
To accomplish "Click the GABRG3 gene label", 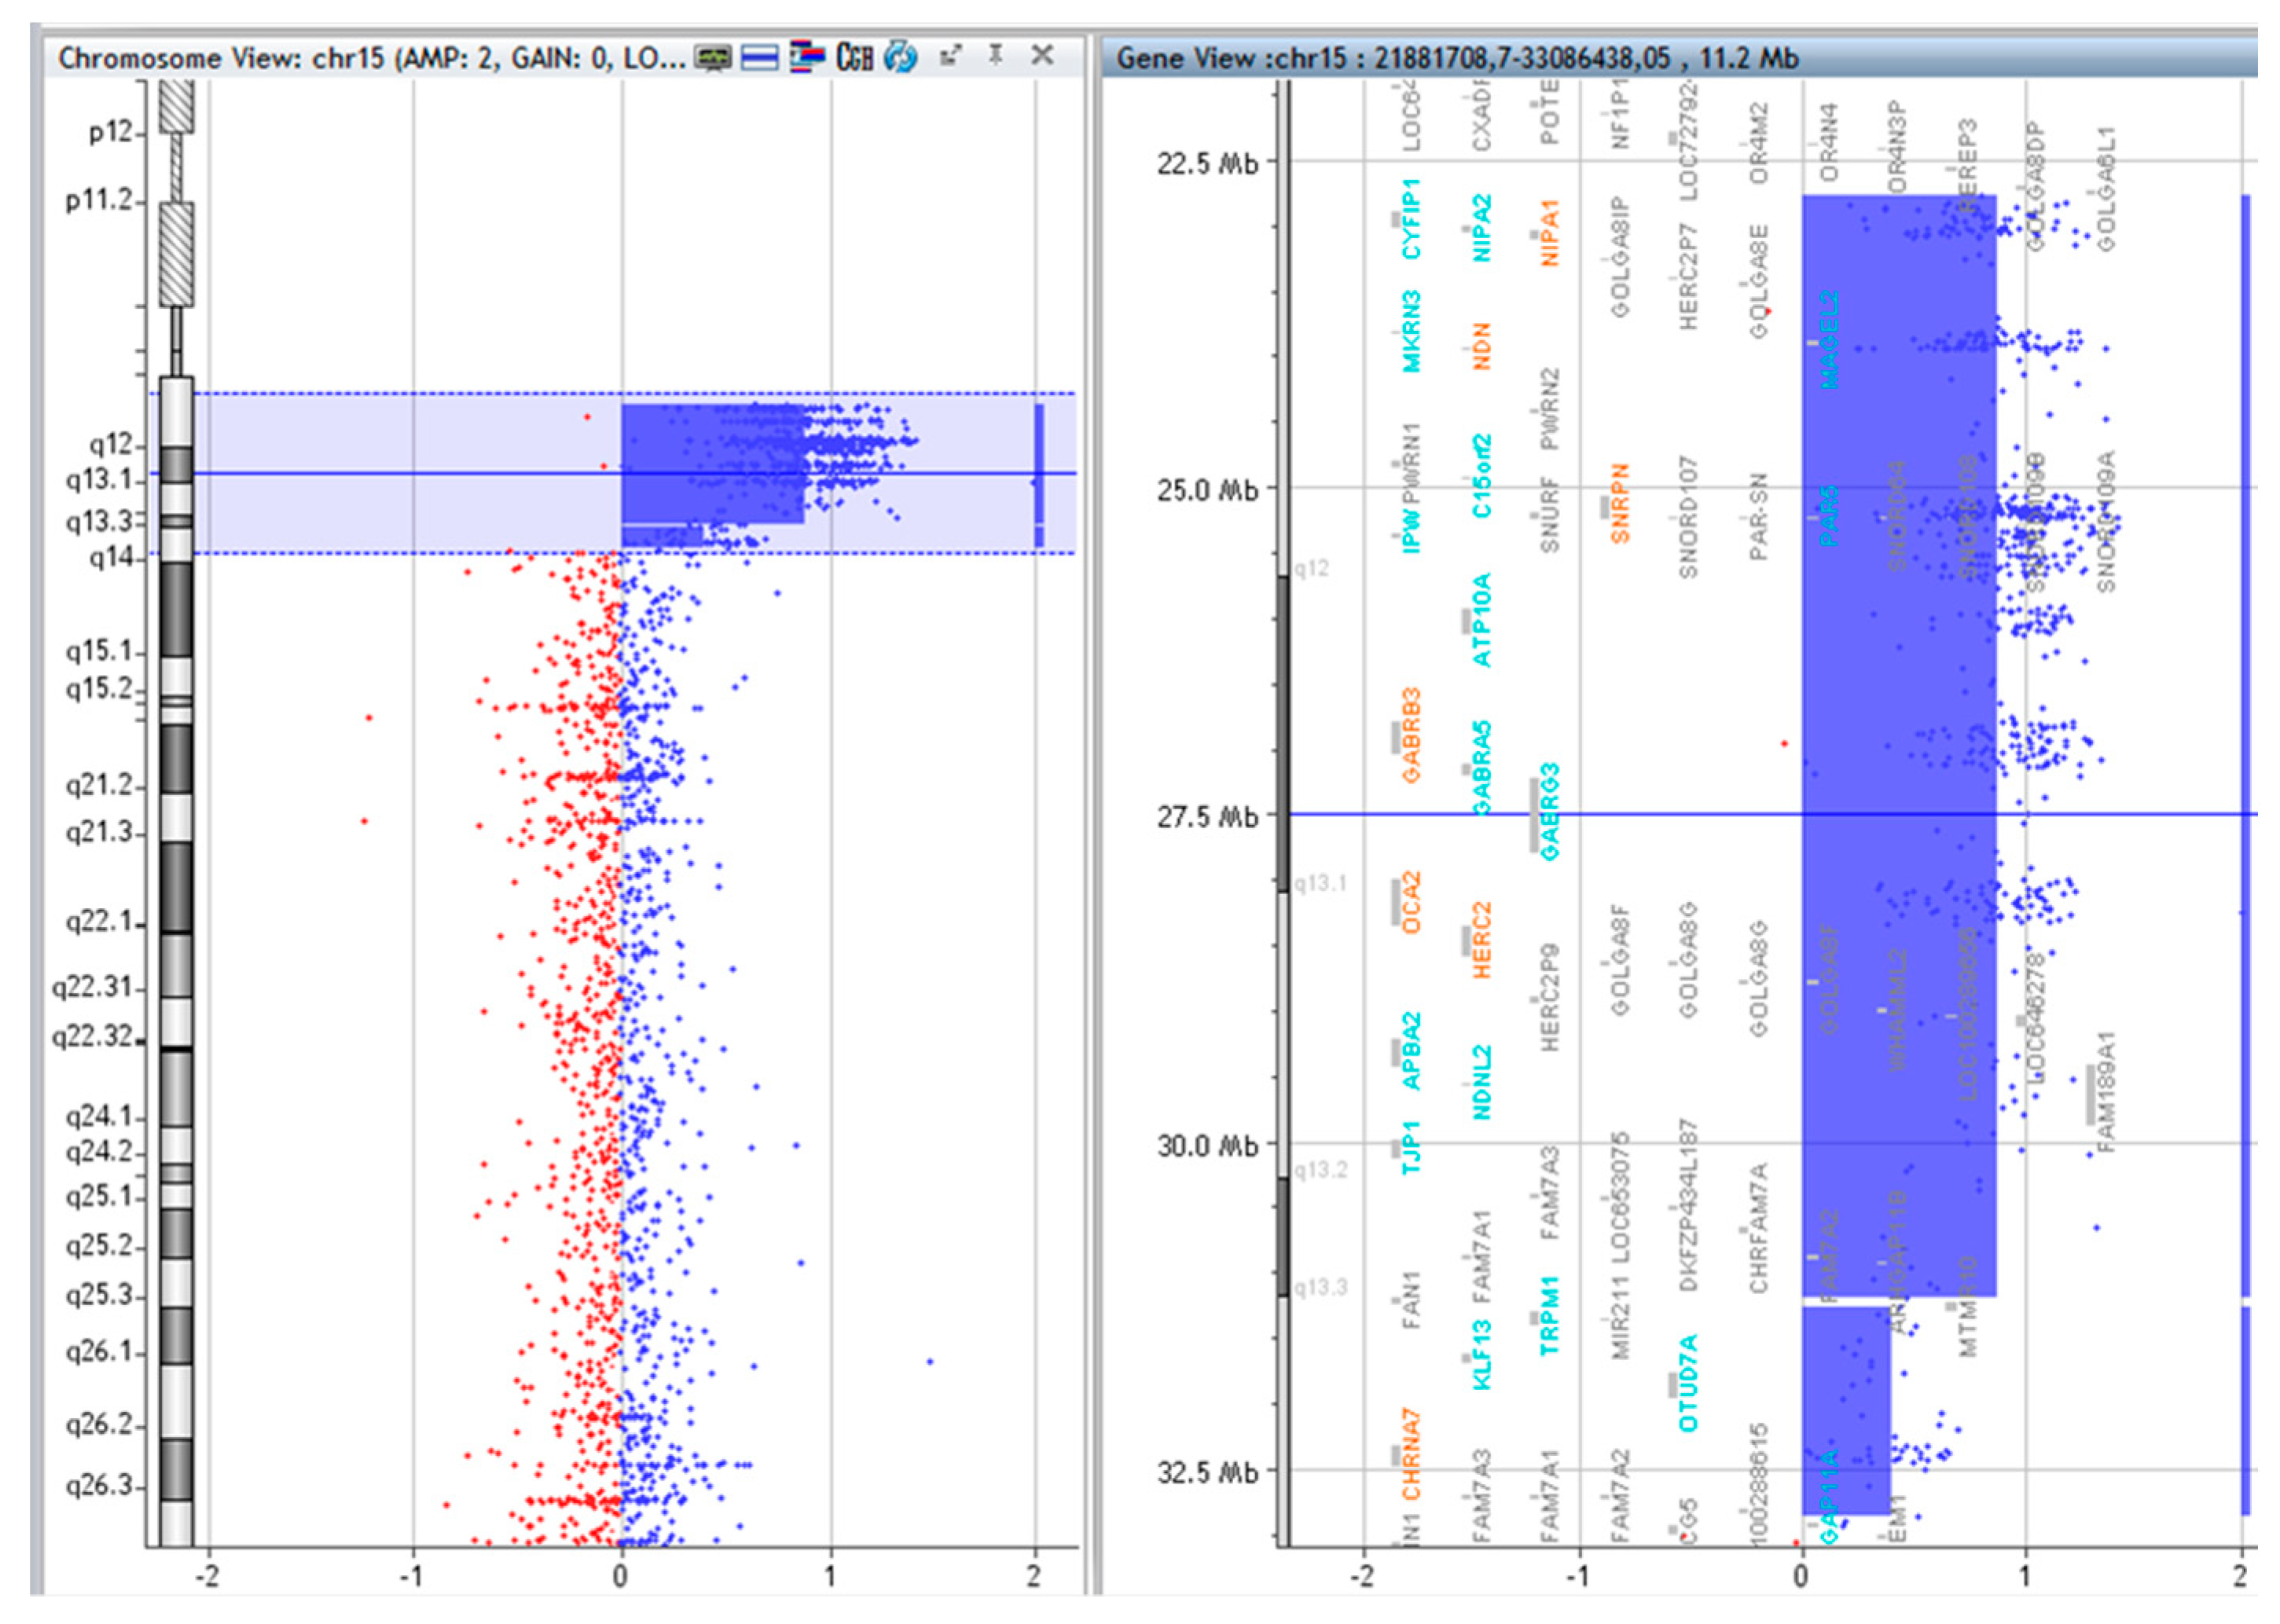I will pos(1550,811).
